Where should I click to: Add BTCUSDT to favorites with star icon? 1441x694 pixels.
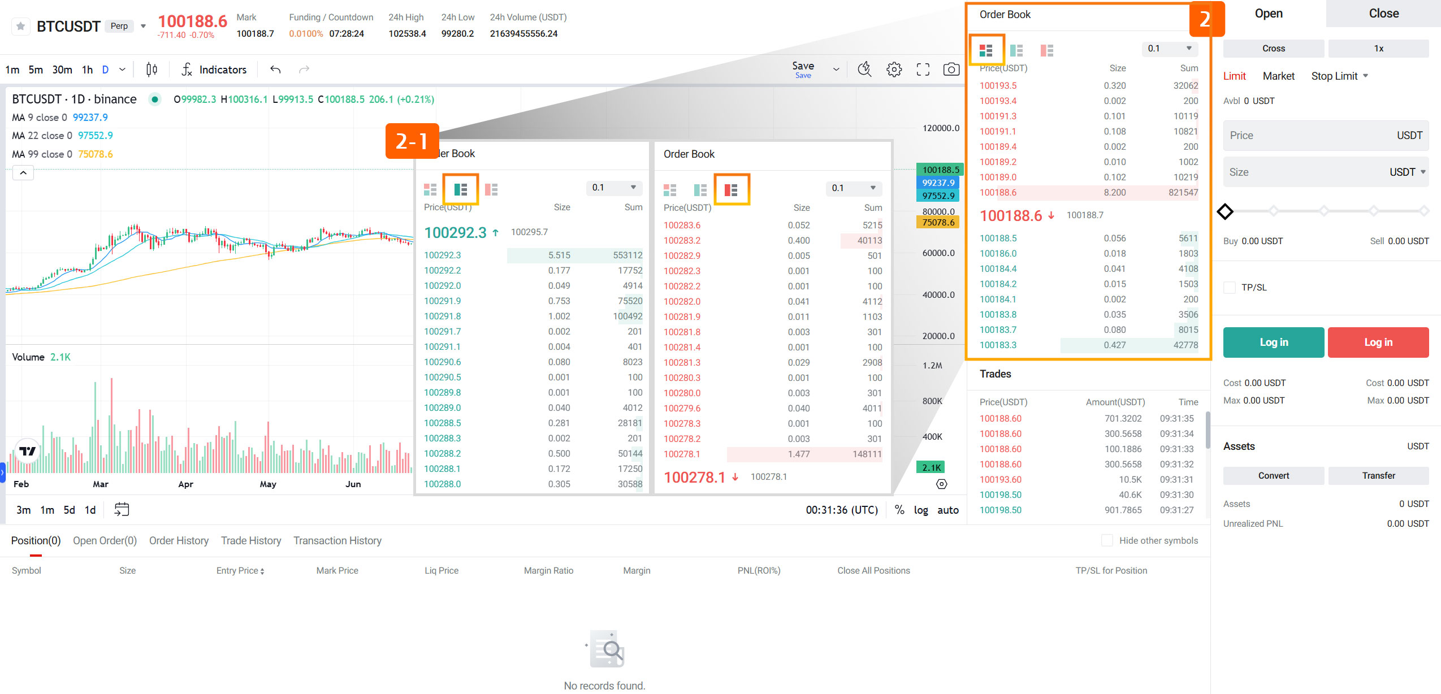point(21,26)
